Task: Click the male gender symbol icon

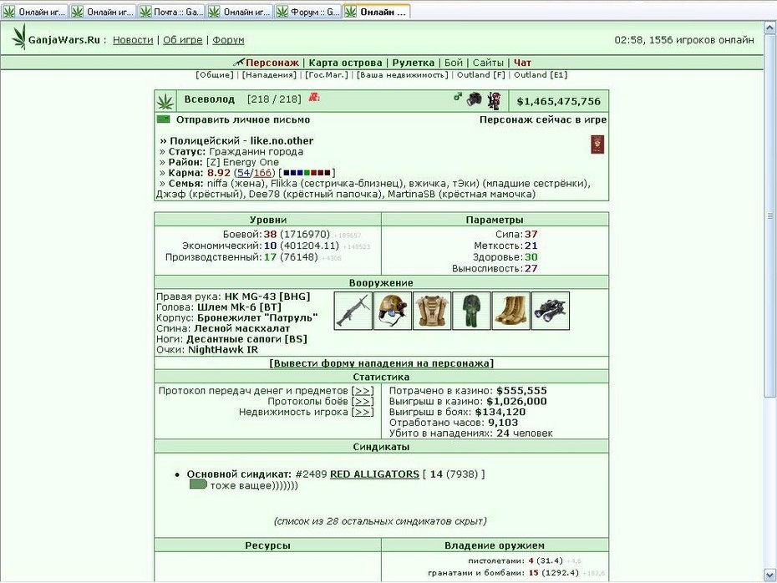Action: coord(458,97)
